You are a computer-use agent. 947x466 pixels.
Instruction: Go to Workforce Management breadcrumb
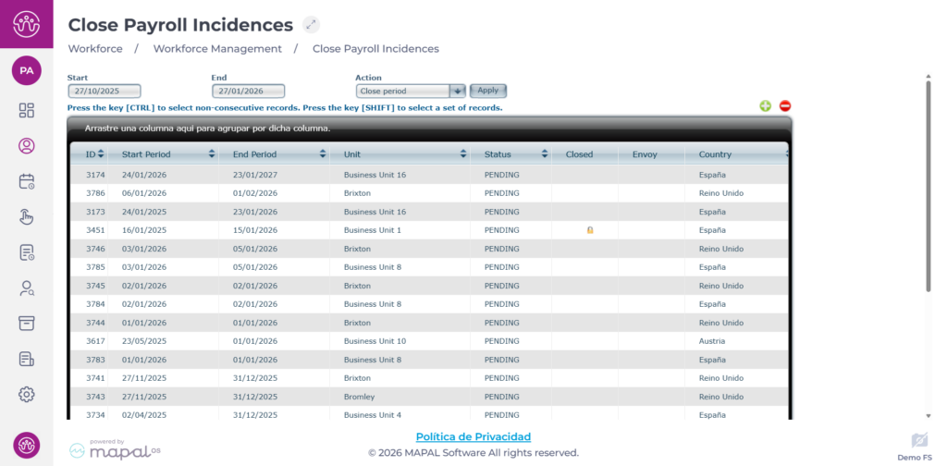(217, 48)
